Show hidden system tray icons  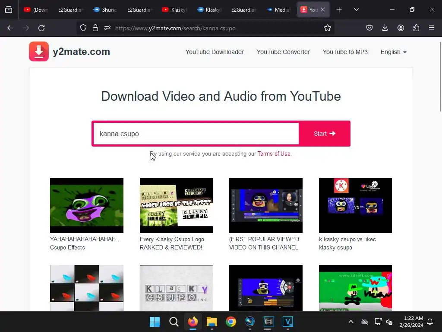click(350, 322)
